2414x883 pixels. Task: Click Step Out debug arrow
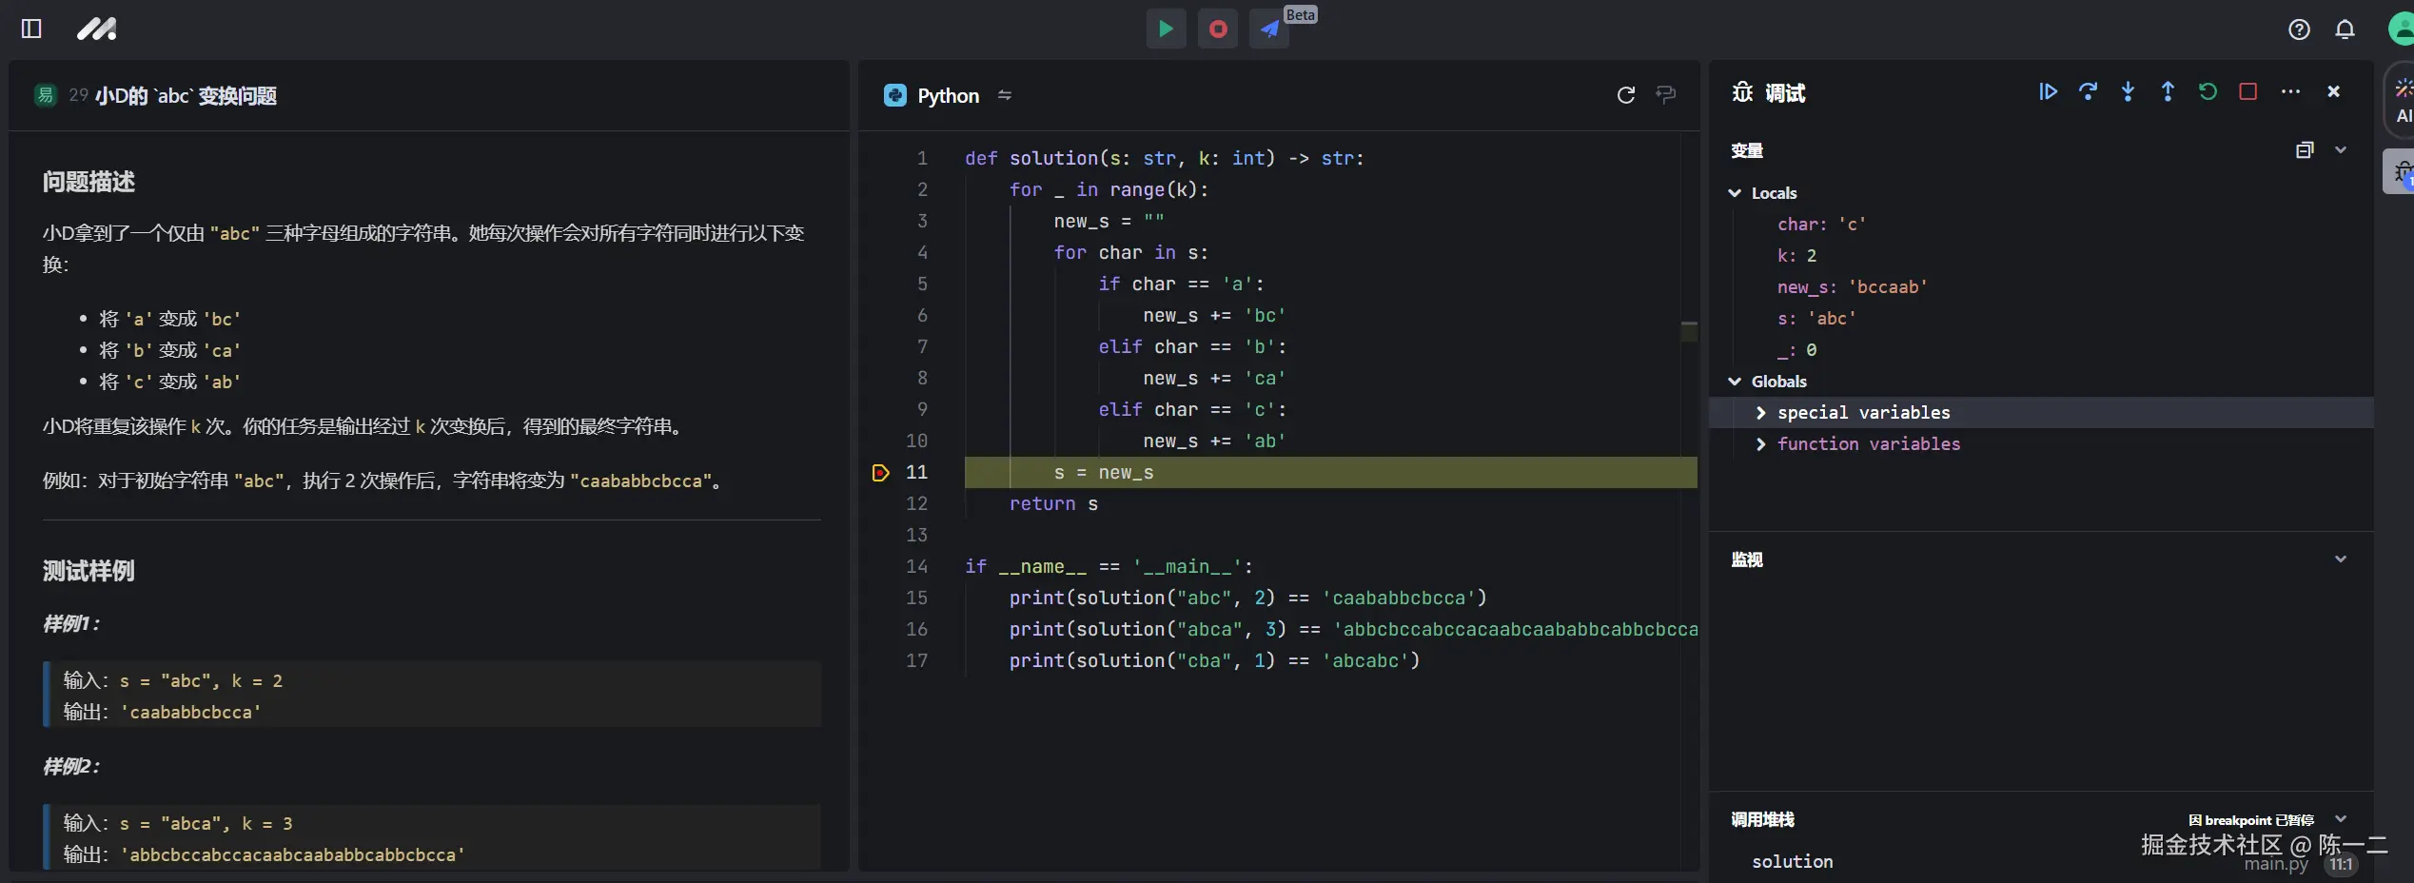point(2169,91)
